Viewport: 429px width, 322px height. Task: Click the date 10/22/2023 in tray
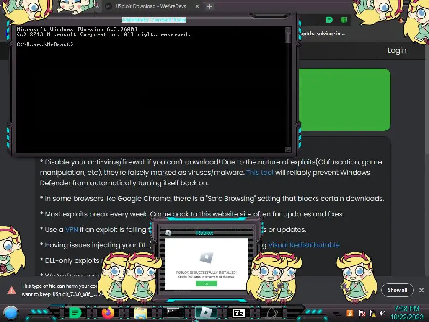tap(406, 317)
